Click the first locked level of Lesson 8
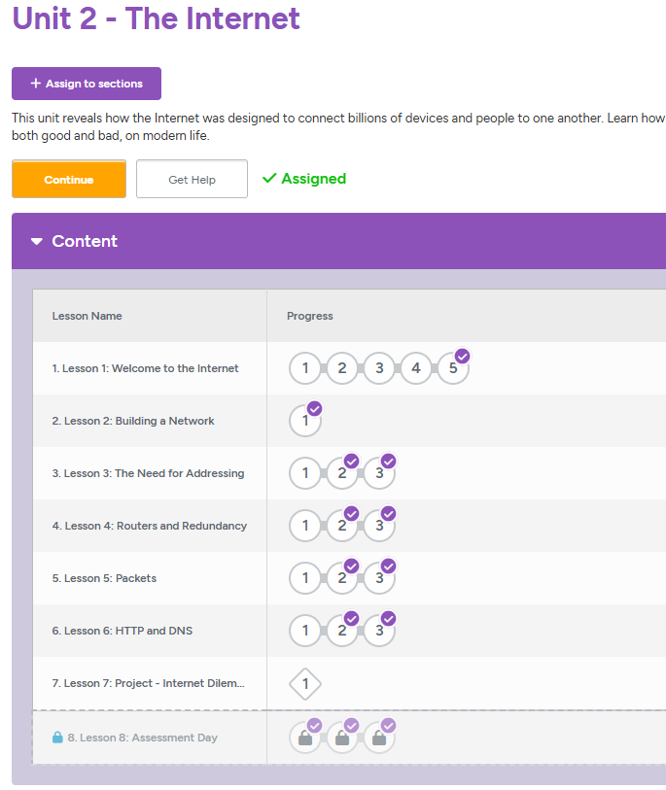 (305, 737)
